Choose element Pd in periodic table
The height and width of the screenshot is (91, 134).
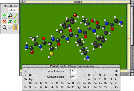coord(73,87)
